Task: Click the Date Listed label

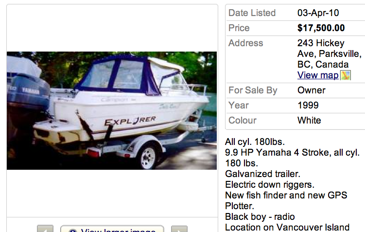Action: (252, 13)
